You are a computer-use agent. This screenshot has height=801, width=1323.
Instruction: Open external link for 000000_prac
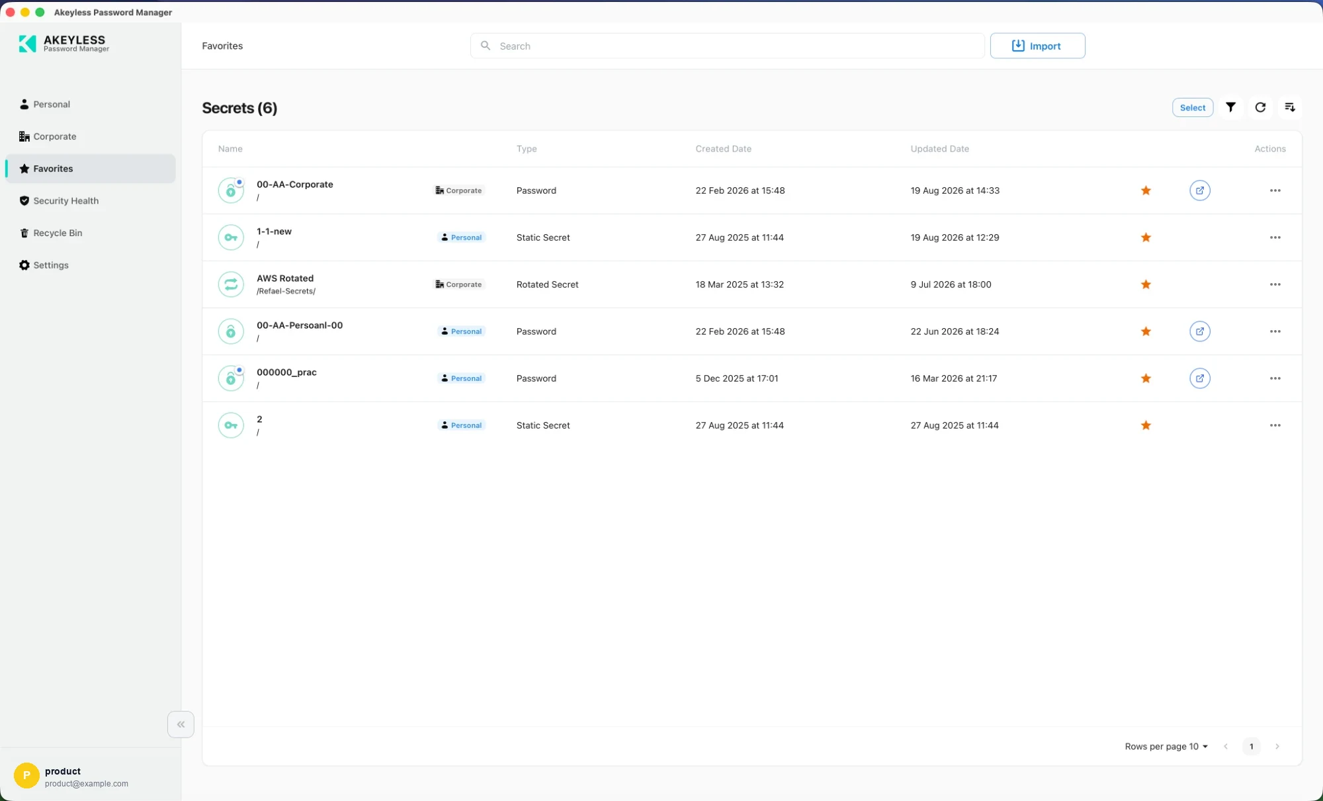[1200, 378]
